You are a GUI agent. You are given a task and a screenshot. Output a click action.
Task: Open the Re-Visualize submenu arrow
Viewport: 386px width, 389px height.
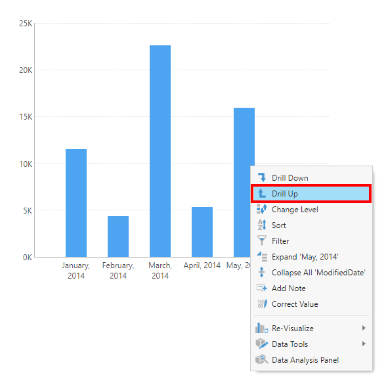pos(364,328)
